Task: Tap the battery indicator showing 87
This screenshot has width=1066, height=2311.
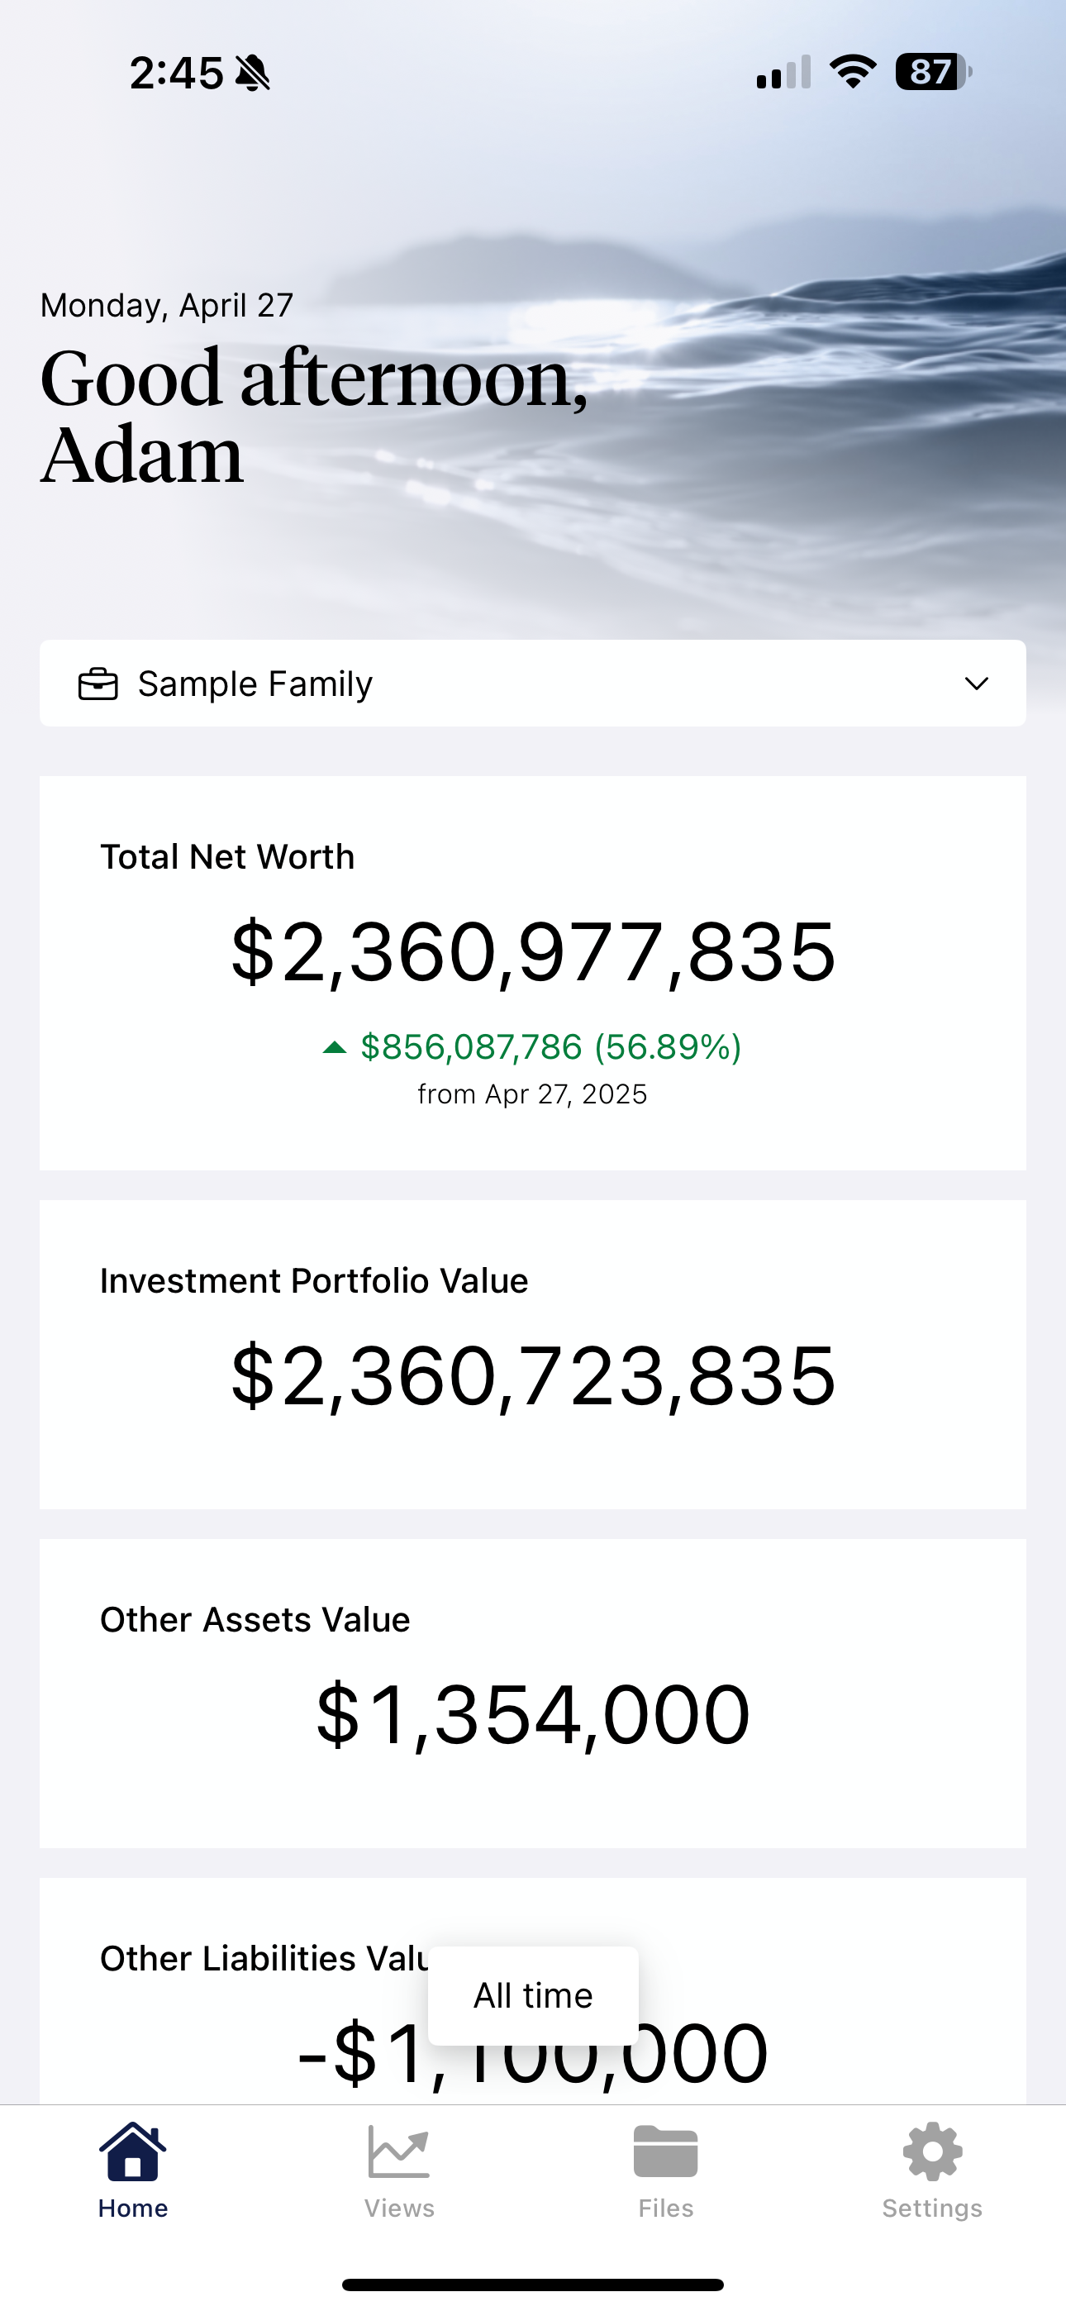Action: tap(933, 72)
